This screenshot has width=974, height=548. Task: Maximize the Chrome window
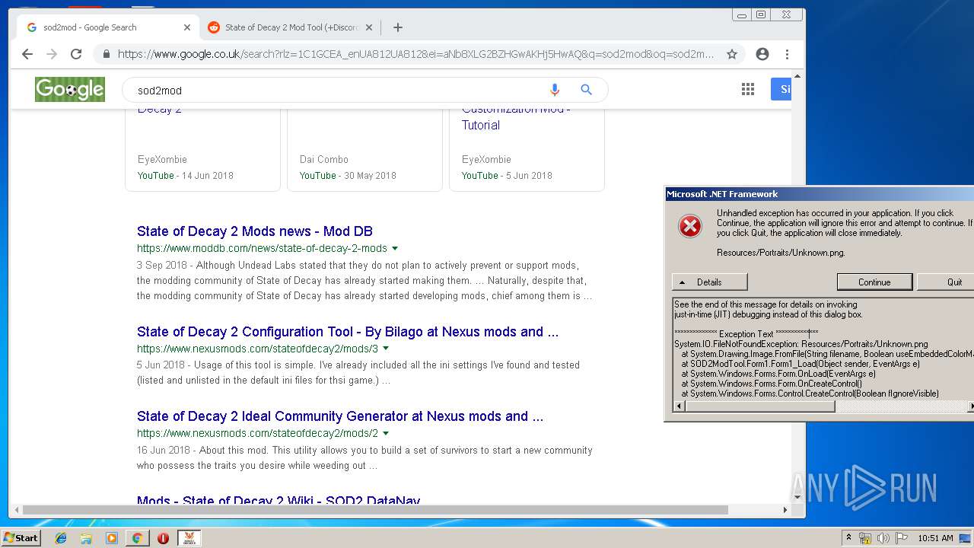(760, 14)
